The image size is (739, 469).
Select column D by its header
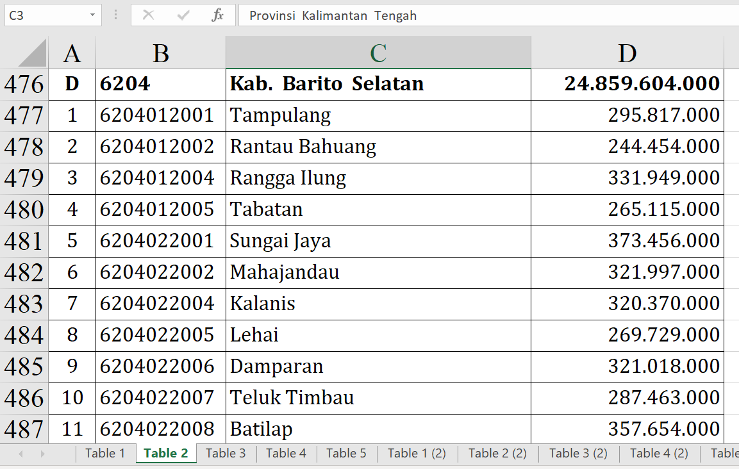[x=627, y=53]
